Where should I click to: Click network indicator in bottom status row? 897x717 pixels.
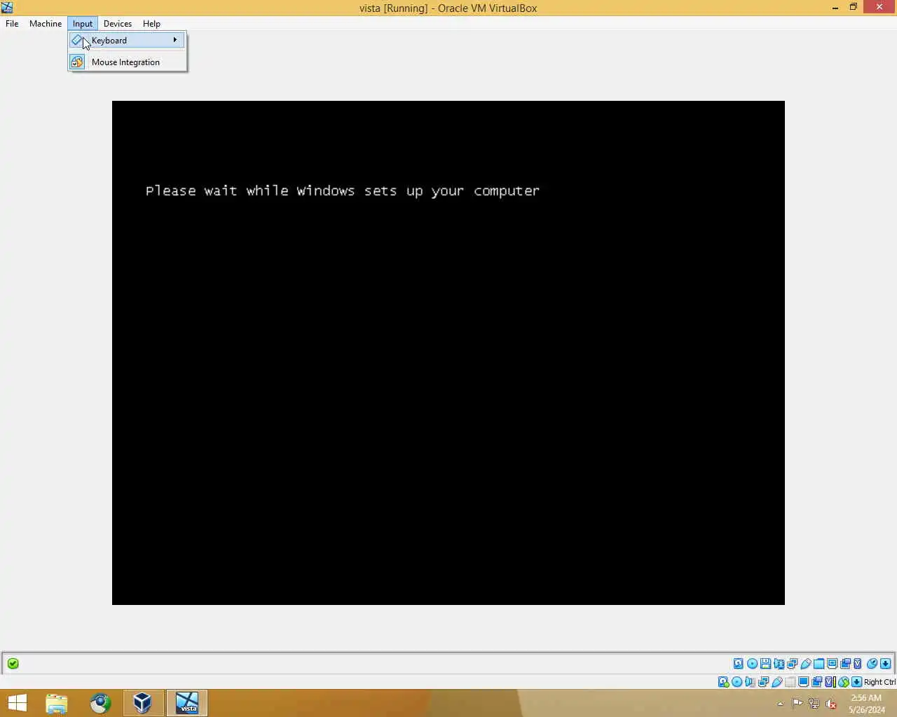(x=763, y=681)
